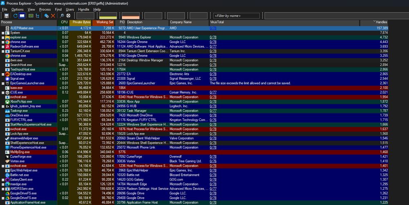The image size is (409, 205).
Task: Click the EADesktop.exe orange icon
Action: tap(7, 74)
